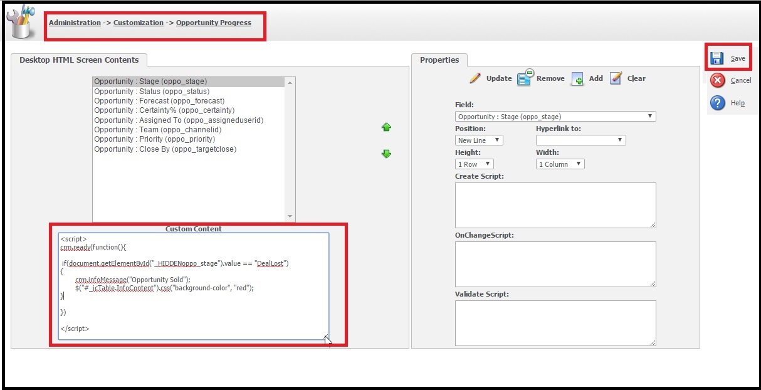
Task: Click the Save floppy disk icon
Action: point(716,58)
